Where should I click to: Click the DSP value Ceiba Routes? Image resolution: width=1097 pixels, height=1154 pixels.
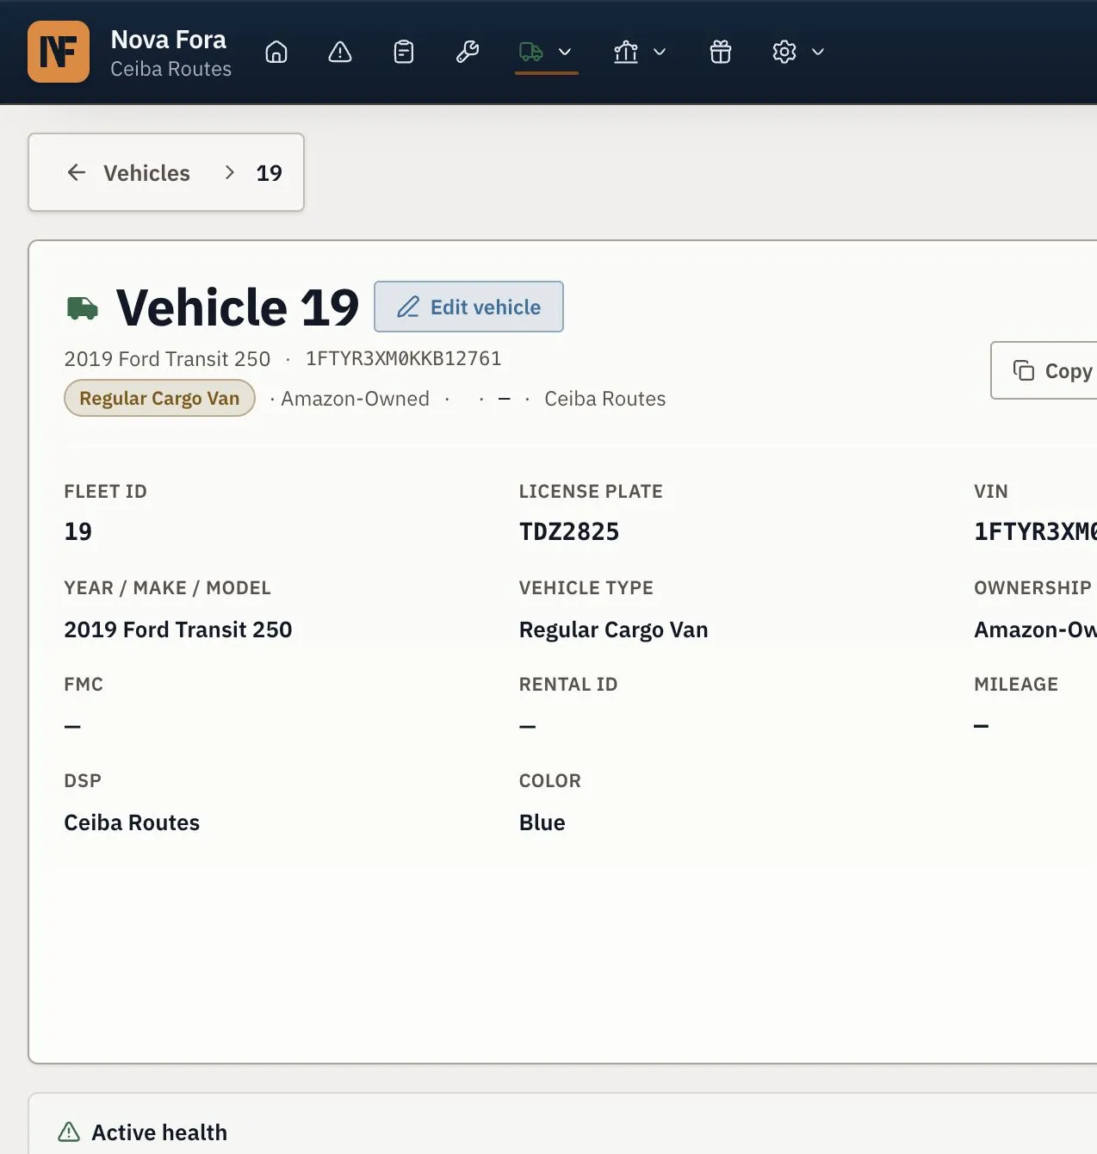click(132, 822)
